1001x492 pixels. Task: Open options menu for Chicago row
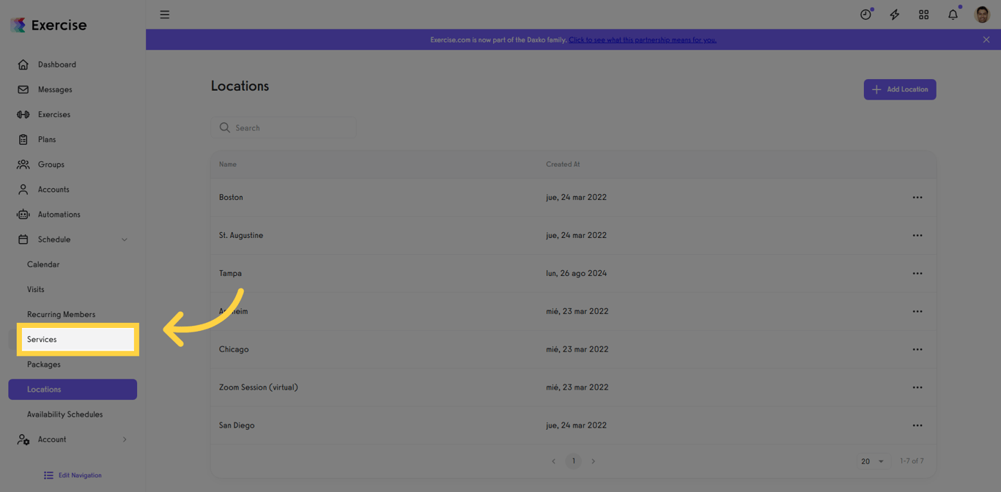click(x=917, y=349)
